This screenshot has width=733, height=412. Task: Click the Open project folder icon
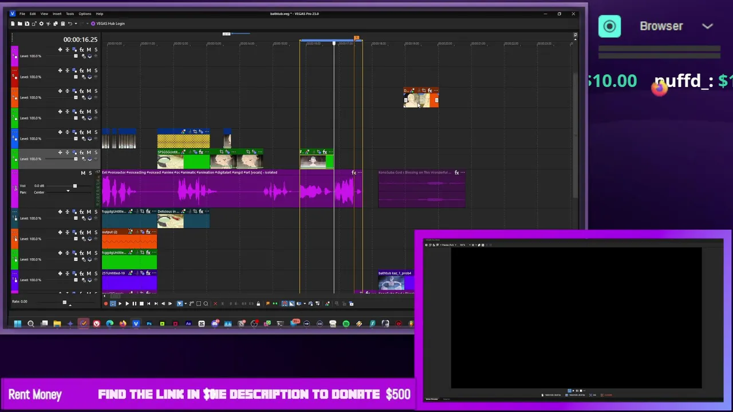(x=19, y=23)
